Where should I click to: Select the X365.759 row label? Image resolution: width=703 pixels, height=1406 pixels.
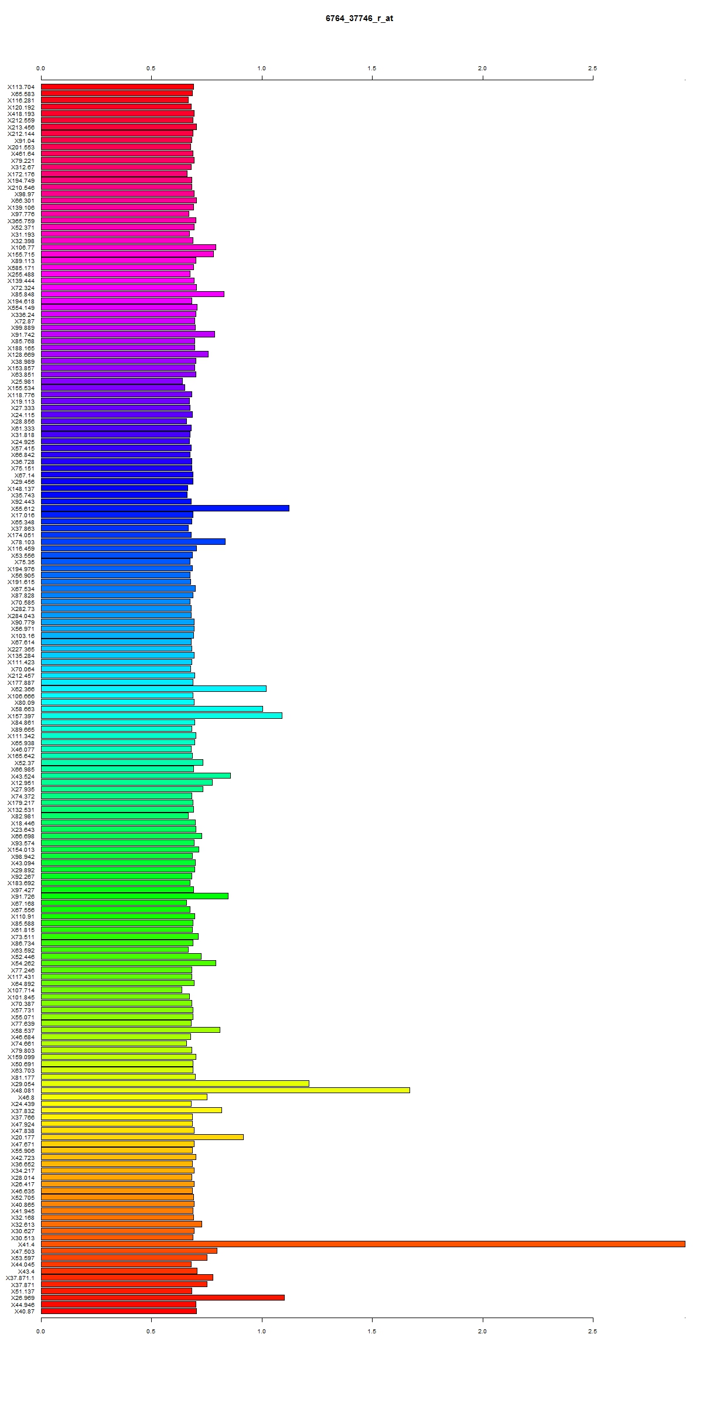pyautogui.click(x=21, y=221)
